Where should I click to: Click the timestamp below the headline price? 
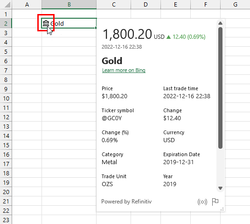pyautogui.click(x=122, y=47)
